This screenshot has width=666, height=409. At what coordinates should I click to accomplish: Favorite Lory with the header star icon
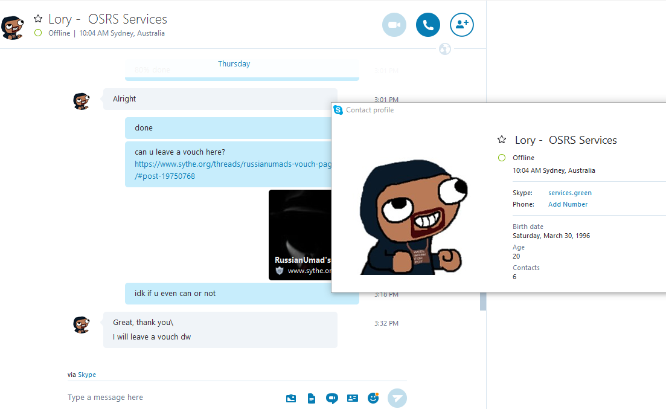point(38,19)
